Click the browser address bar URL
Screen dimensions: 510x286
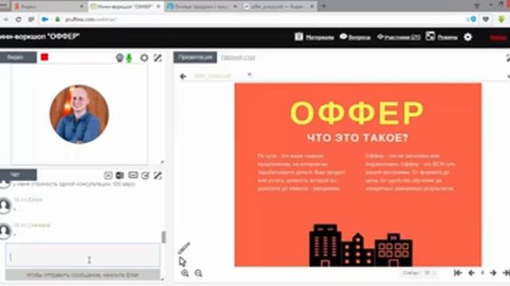[91, 19]
